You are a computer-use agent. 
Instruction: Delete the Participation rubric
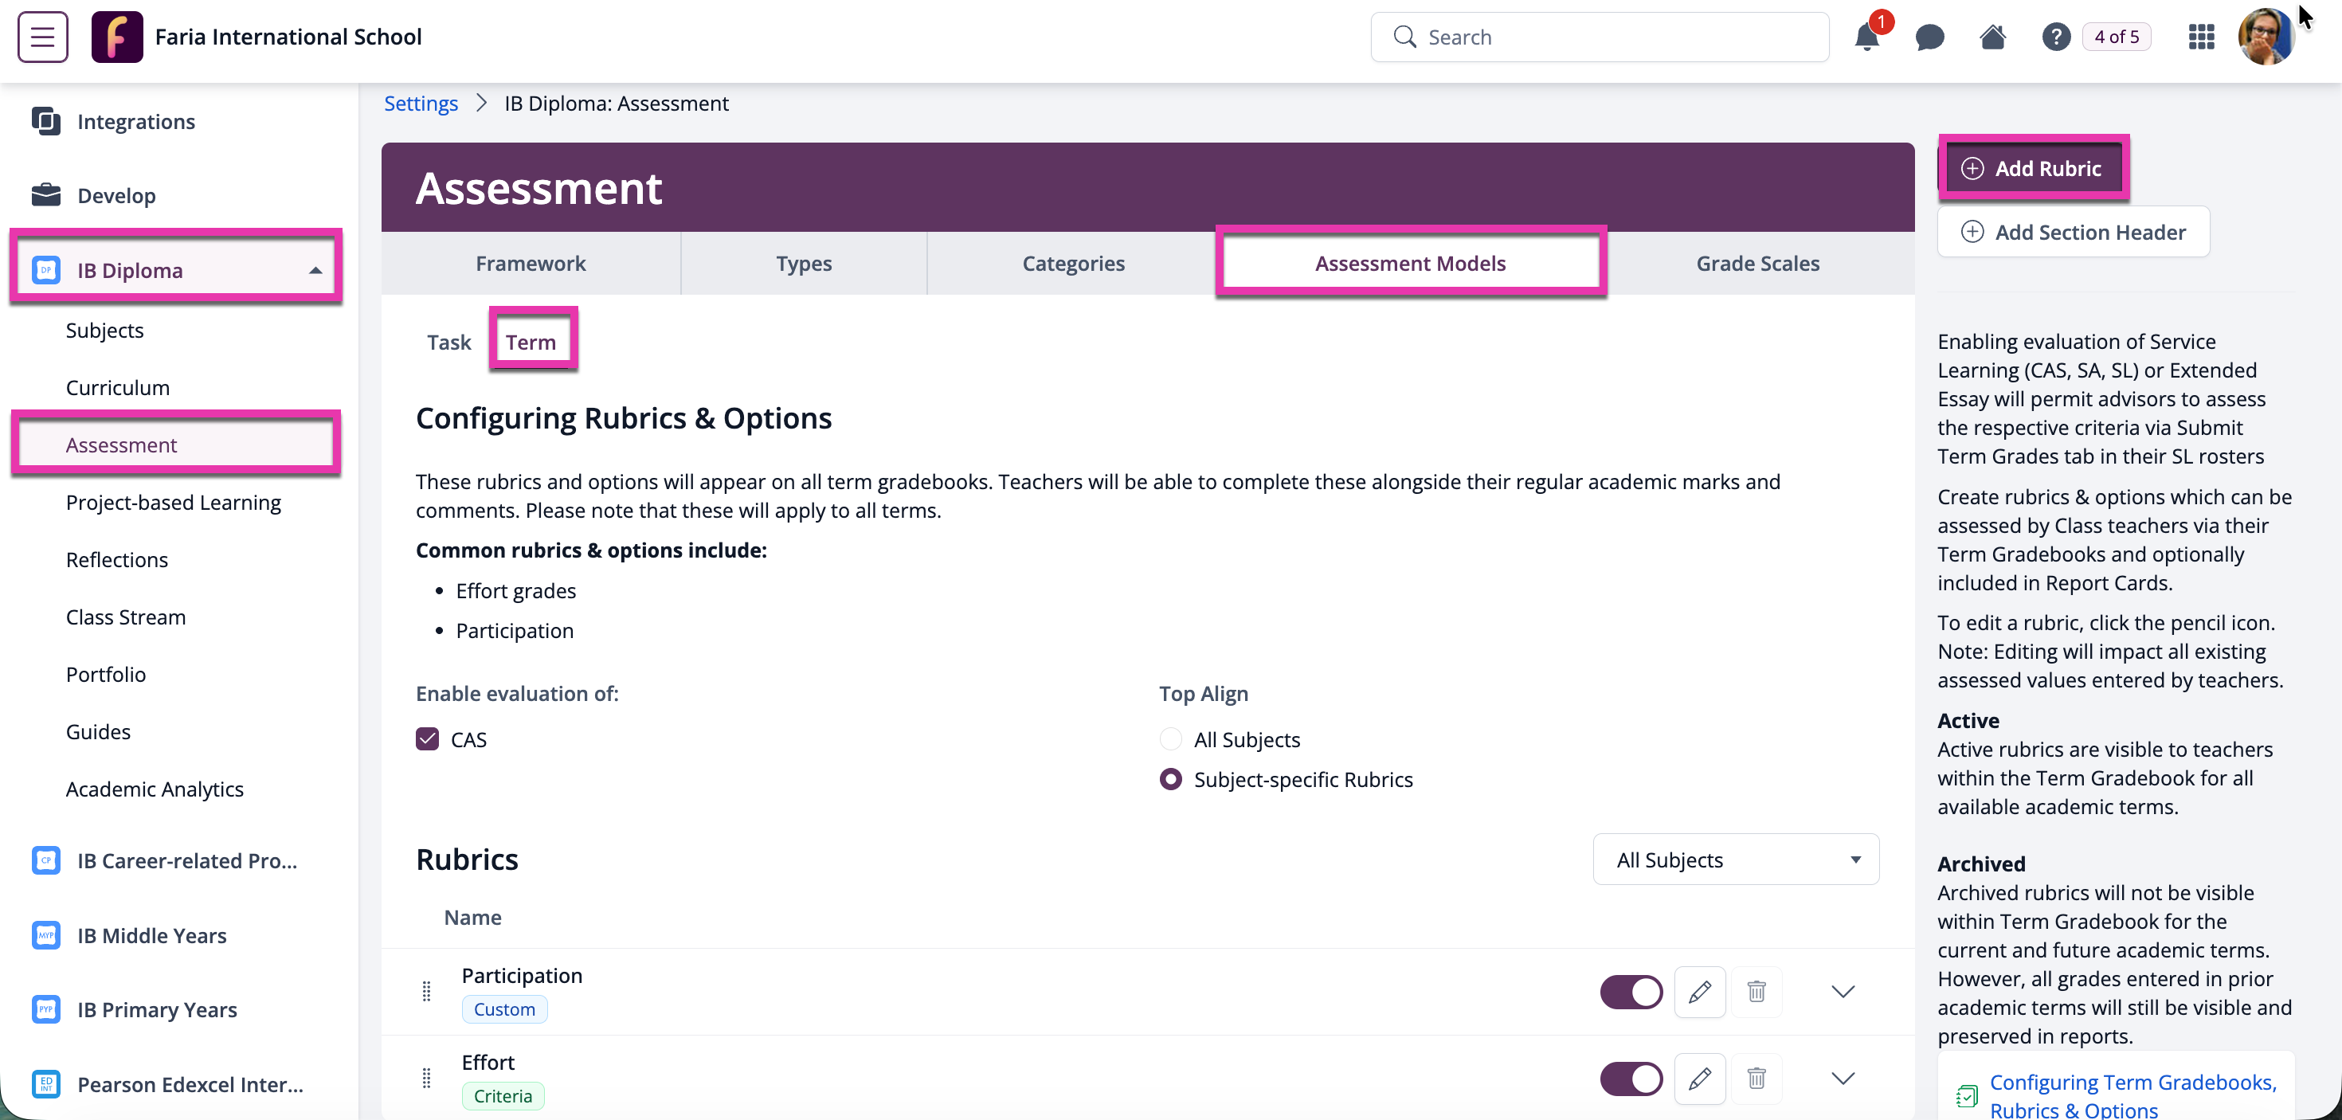(x=1756, y=991)
